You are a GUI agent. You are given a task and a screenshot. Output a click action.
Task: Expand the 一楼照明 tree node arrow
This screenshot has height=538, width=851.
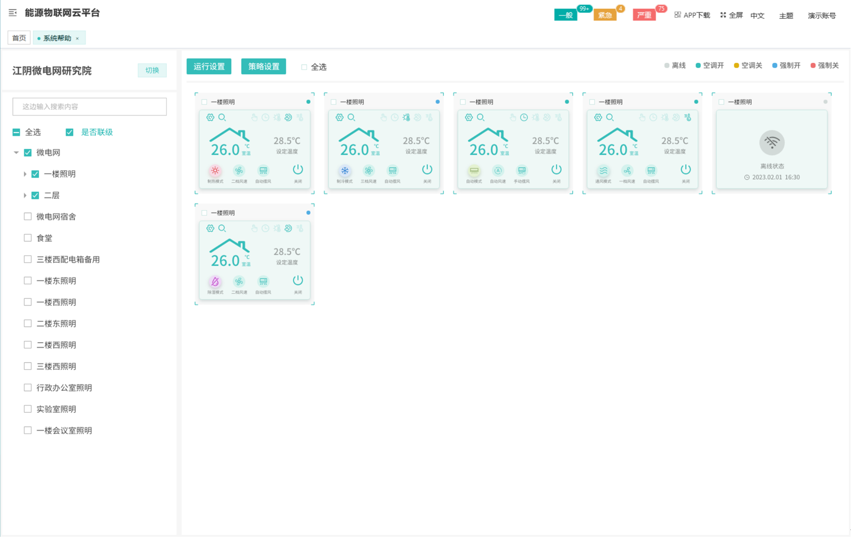pos(25,174)
